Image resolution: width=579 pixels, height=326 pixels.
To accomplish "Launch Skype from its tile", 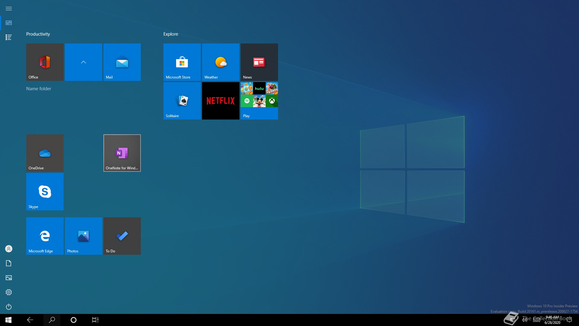I will pos(45,192).
